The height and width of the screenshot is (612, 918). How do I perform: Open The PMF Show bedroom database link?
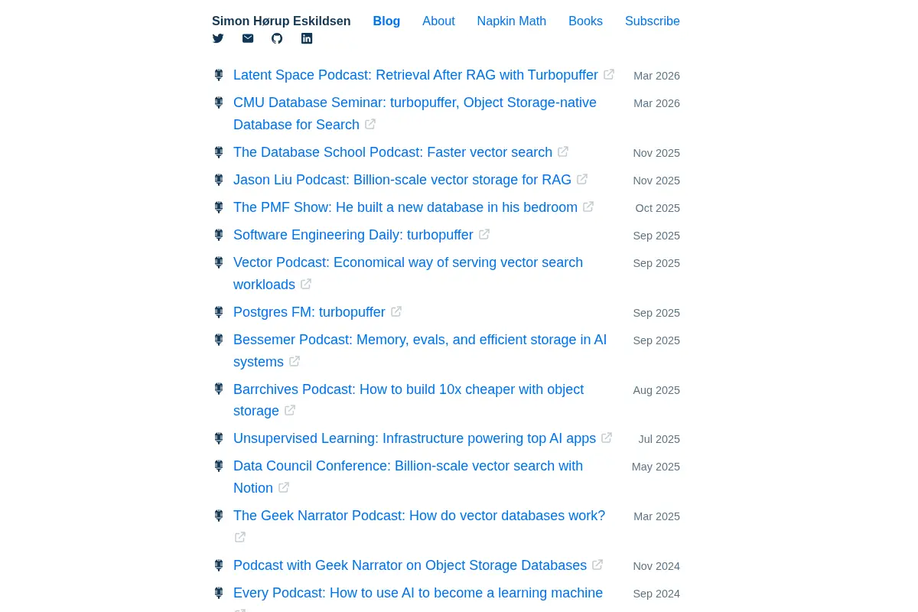[405, 207]
